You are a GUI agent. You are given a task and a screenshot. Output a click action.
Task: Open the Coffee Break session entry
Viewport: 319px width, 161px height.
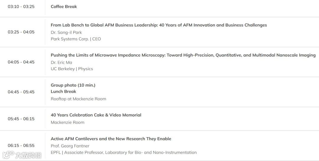pos(64,6)
